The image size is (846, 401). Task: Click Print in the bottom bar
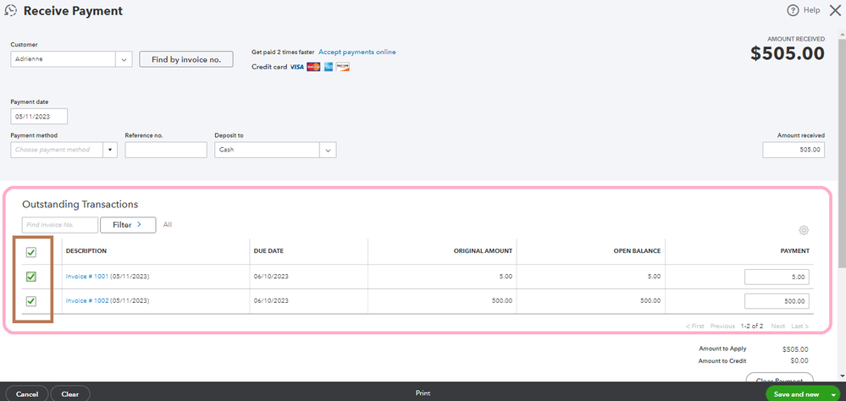point(423,393)
